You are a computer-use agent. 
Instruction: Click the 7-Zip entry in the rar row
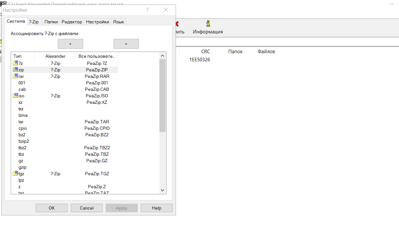pos(55,76)
